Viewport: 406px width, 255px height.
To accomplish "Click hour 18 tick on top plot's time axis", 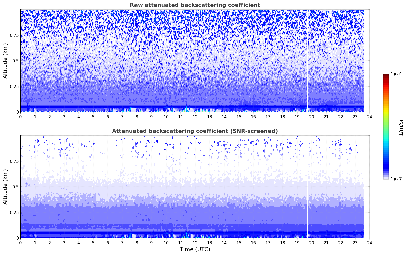I will pyautogui.click(x=282, y=117).
